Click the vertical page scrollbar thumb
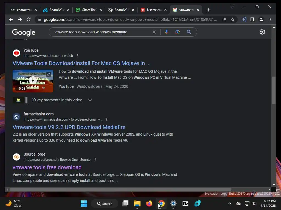This screenshot has width=281, height=210. tap(274, 90)
